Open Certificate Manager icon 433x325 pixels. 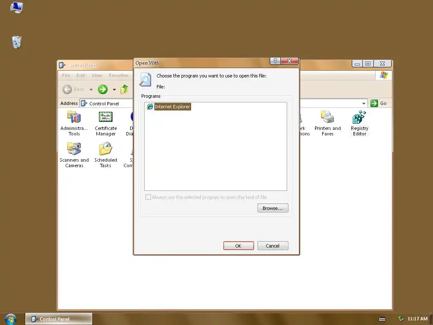pyautogui.click(x=105, y=123)
